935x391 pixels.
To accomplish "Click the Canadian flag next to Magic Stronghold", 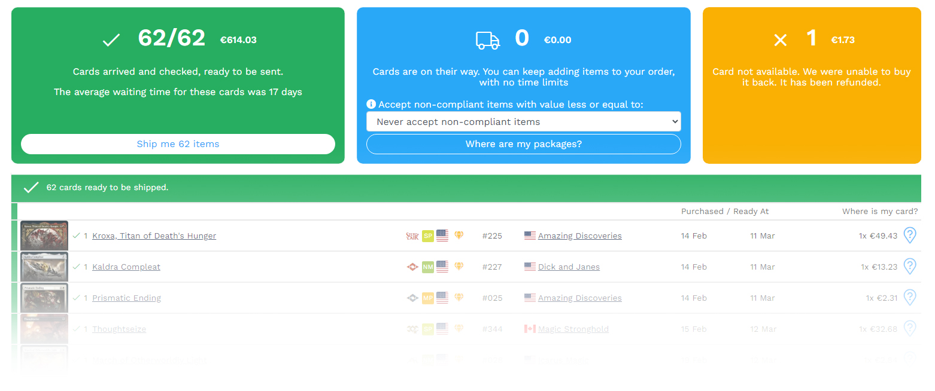I will click(530, 329).
